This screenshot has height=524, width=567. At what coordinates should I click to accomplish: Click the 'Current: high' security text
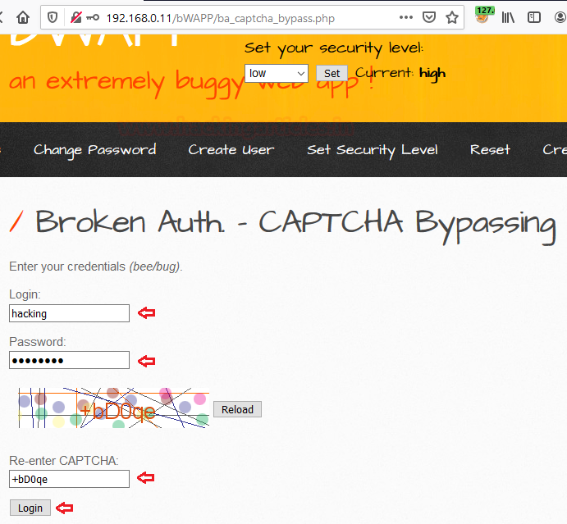400,74
